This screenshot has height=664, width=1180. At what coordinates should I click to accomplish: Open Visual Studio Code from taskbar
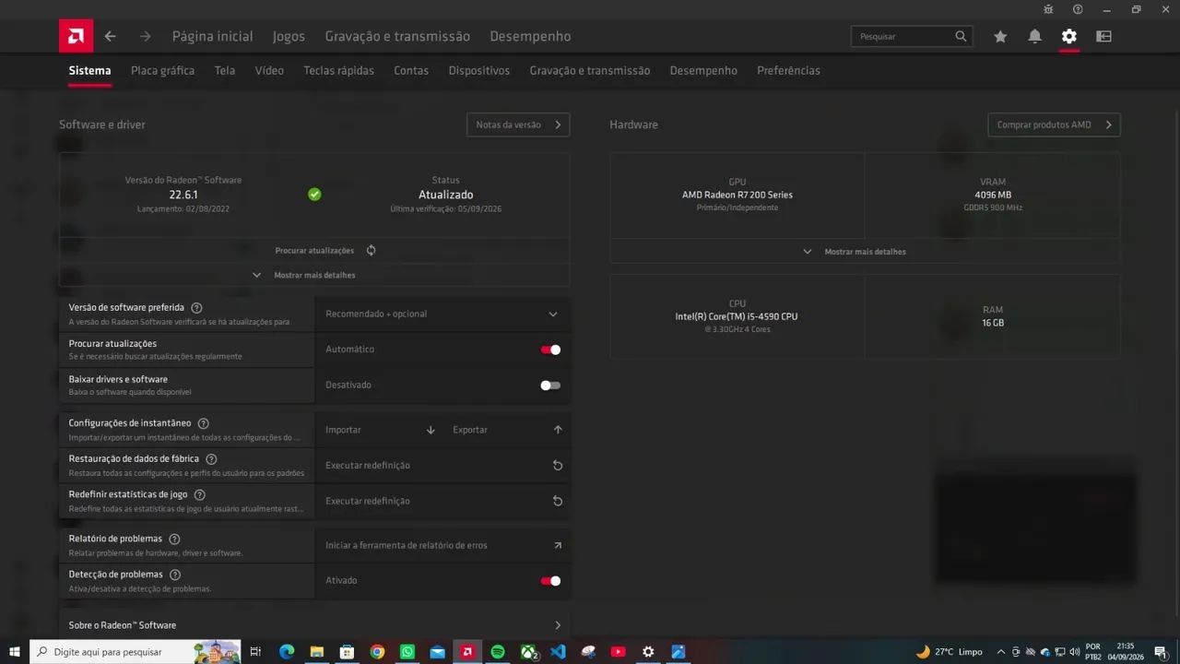pyautogui.click(x=558, y=652)
